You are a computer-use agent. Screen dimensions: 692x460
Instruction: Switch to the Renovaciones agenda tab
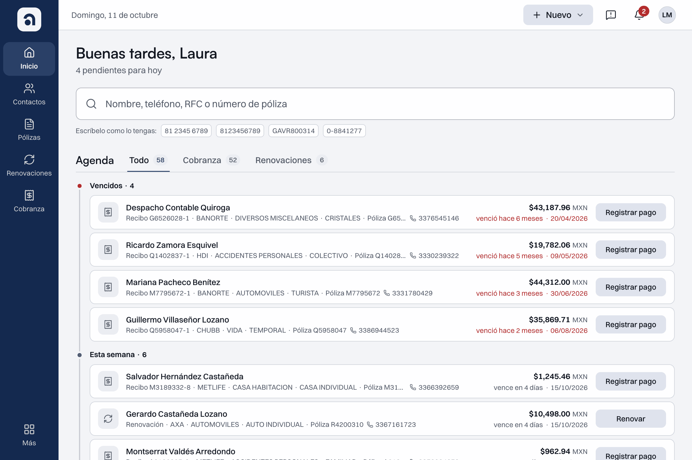(x=291, y=160)
